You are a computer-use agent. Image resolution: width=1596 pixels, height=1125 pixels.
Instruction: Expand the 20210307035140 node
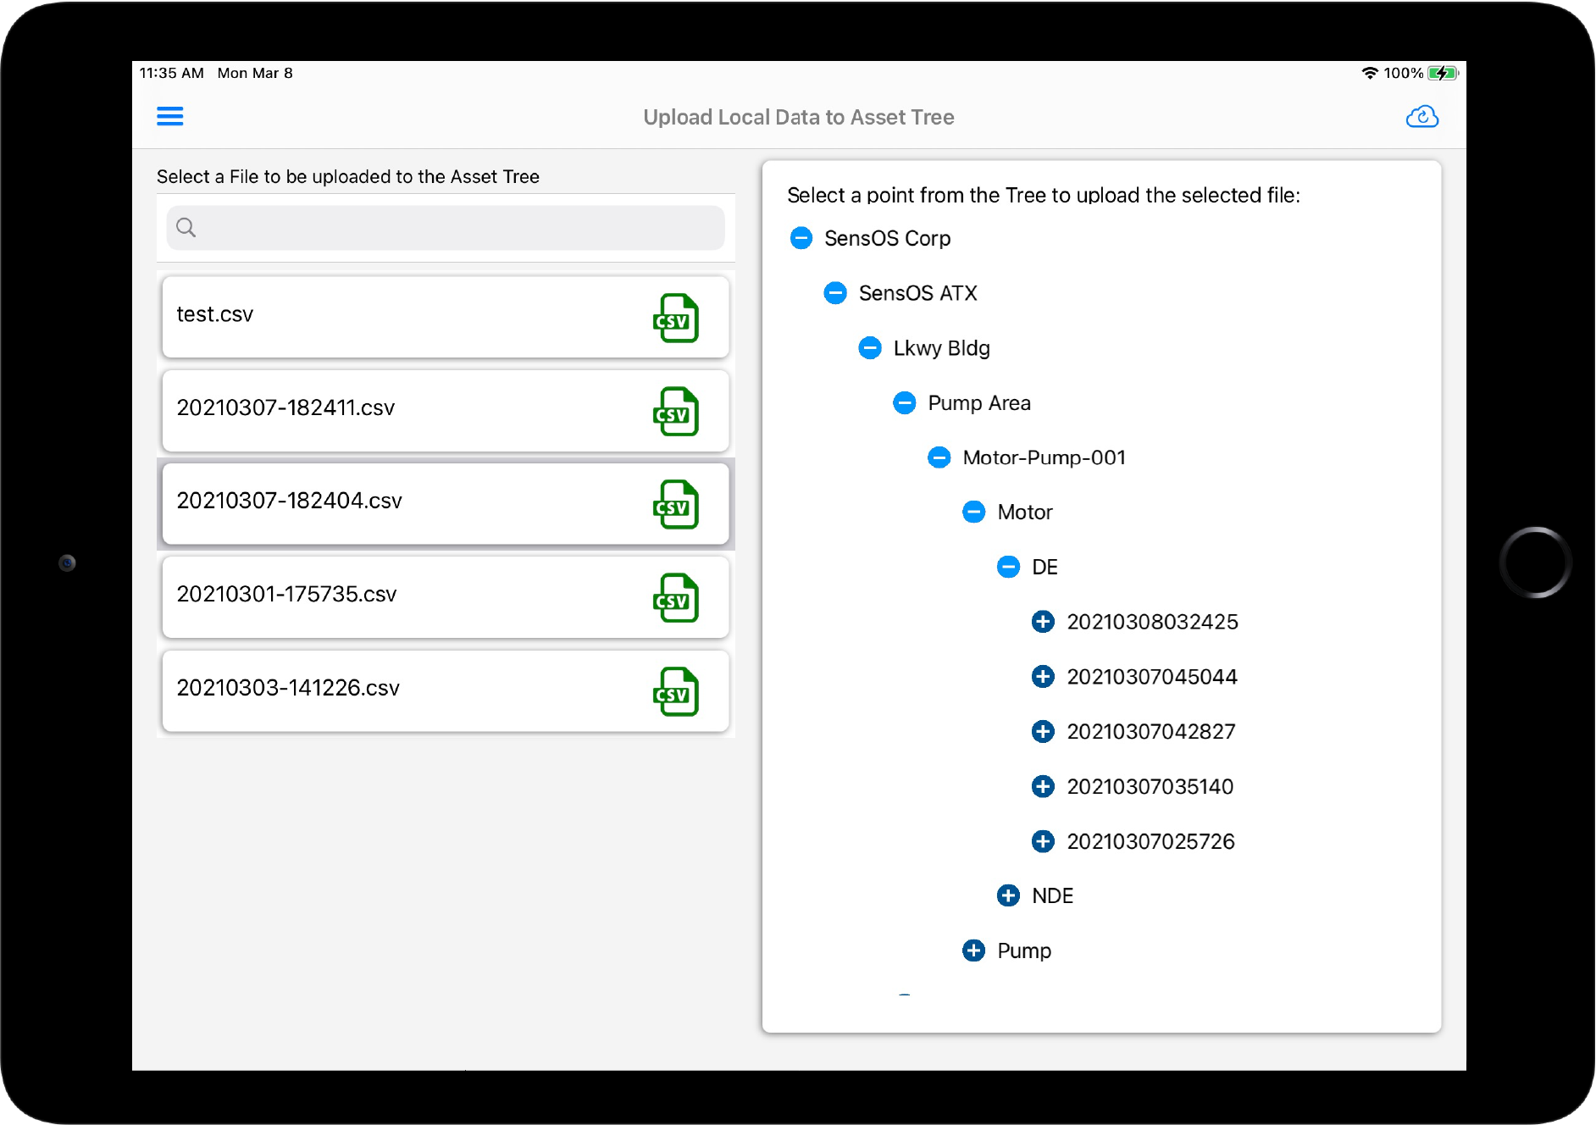tap(1043, 786)
